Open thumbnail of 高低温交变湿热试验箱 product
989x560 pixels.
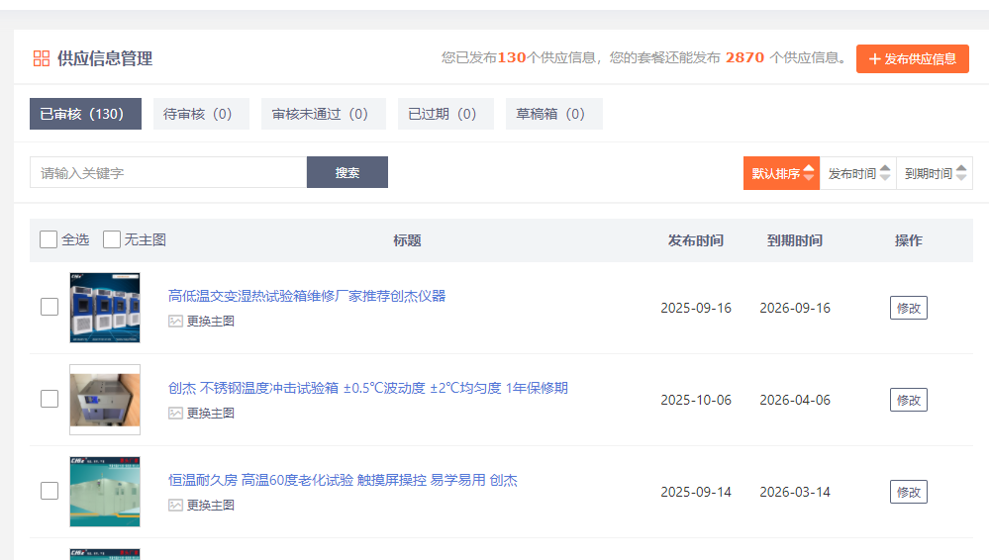pos(105,308)
